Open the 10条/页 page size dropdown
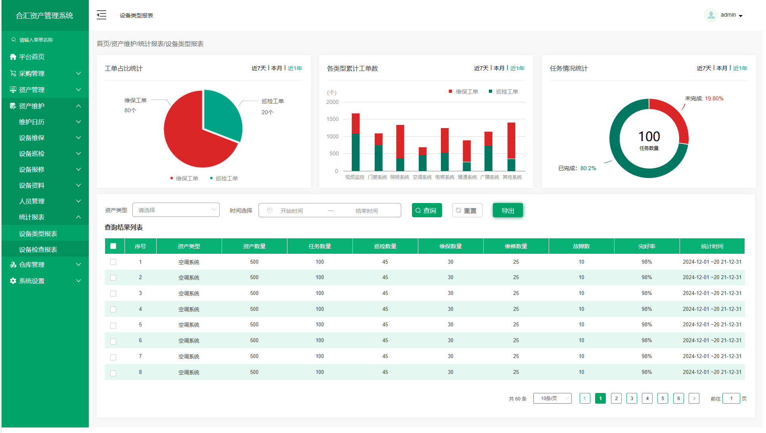 click(552, 399)
